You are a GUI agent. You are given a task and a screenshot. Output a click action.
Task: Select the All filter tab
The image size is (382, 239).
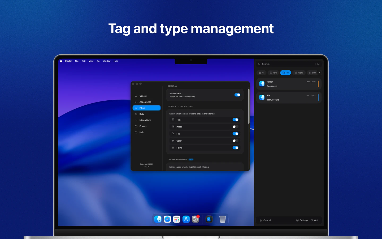261,72
